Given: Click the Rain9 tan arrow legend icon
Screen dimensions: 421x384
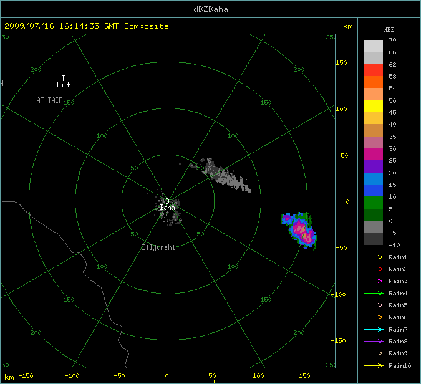Looking at the screenshot, I should 374,353.
